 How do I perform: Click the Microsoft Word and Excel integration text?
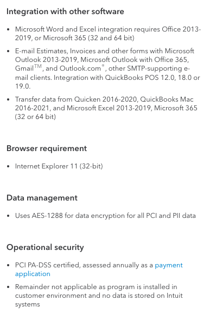point(108,34)
